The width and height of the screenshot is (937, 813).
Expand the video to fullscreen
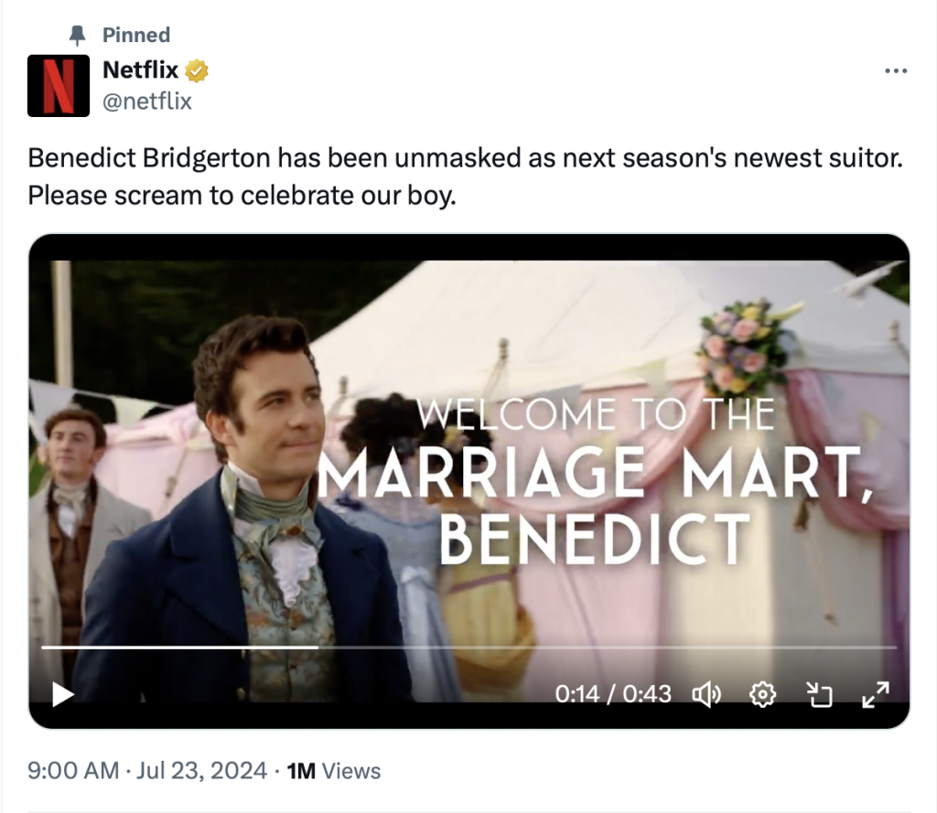[876, 695]
